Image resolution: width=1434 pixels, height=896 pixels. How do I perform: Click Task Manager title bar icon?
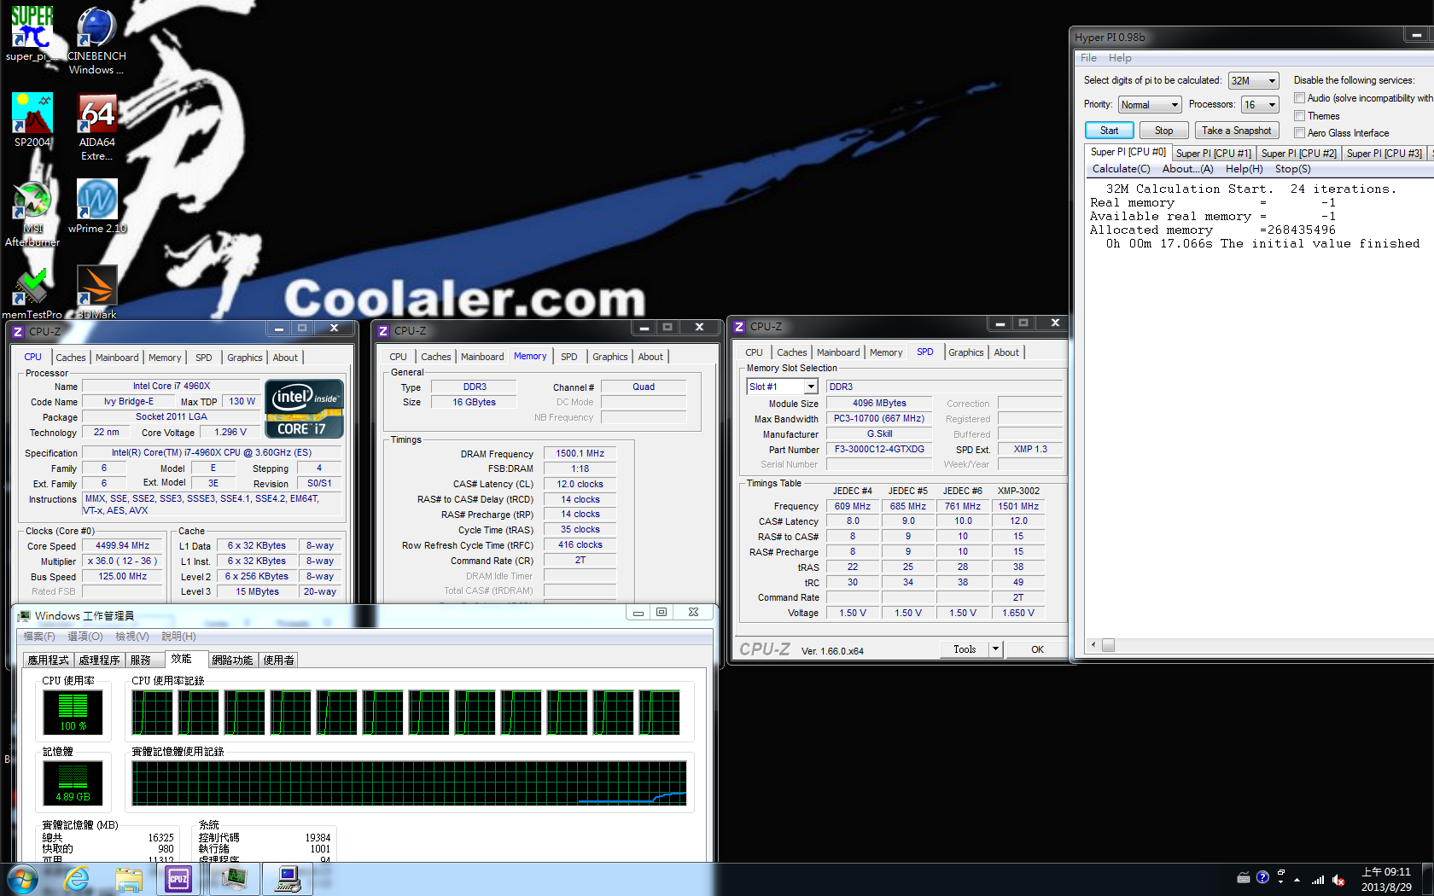(24, 615)
